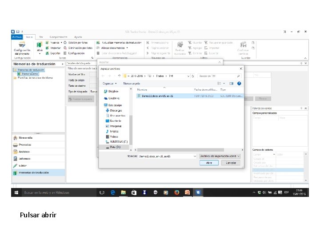The height and width of the screenshot is (240, 320).
Task: Select WINDOWS (C:) drive
Action: point(116,142)
